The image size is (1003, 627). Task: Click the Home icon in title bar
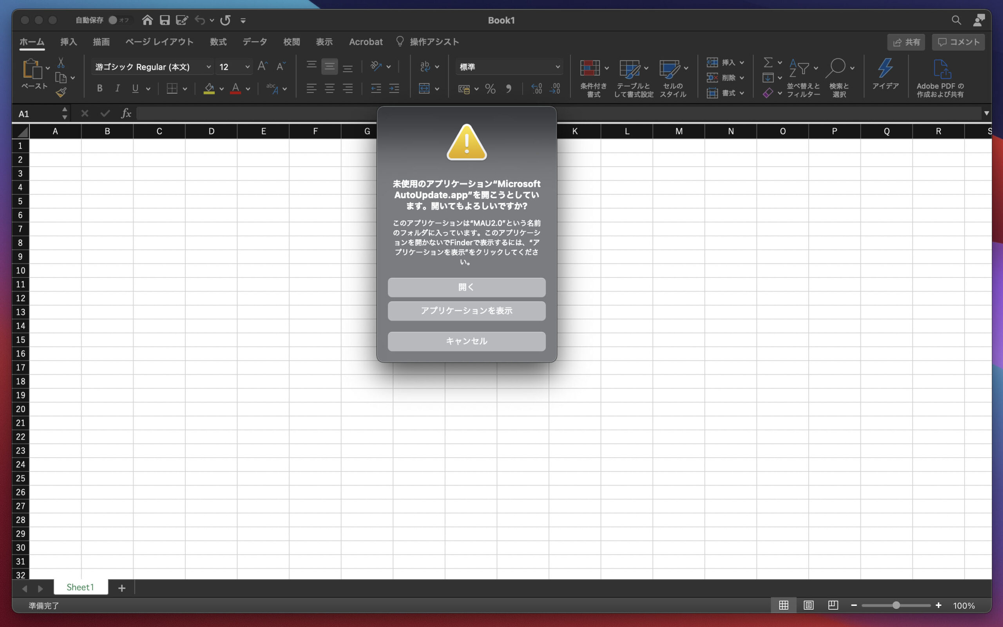(147, 20)
